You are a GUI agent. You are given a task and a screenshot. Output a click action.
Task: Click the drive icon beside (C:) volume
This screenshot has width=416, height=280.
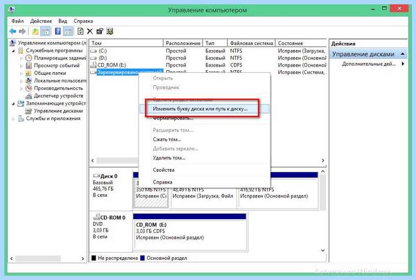(x=94, y=51)
